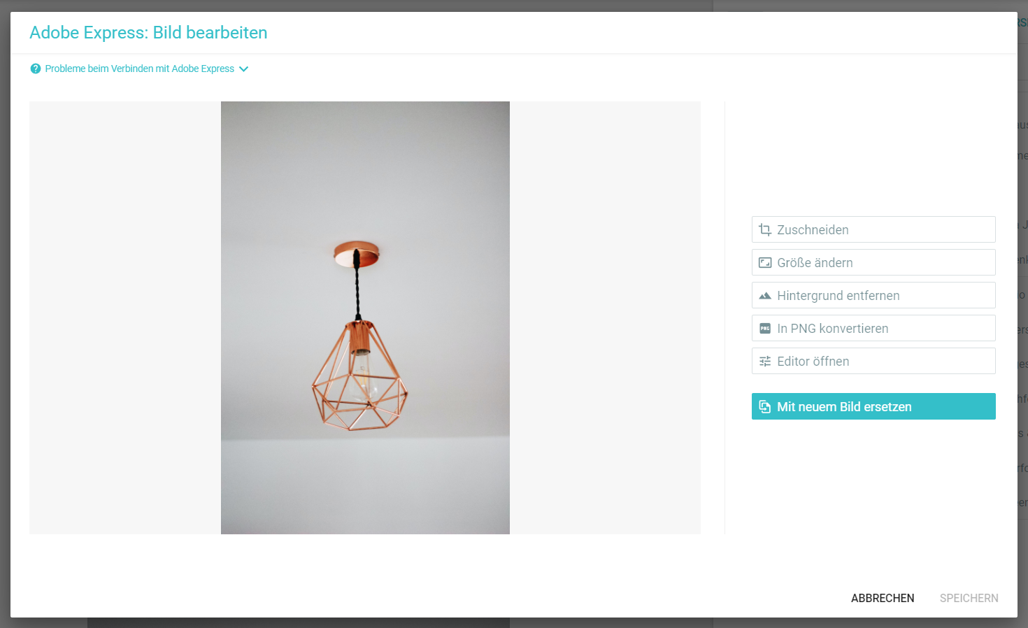Click the replace-image icon on the teal button

[x=765, y=407]
